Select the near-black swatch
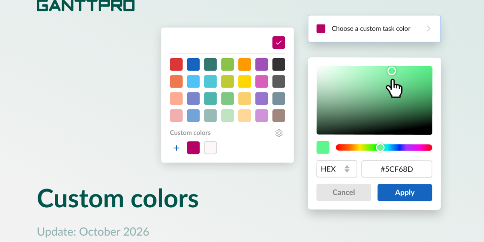The image size is (484, 242). point(279,65)
